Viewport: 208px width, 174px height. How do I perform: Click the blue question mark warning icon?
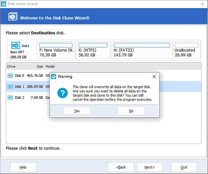pyautogui.click(x=62, y=93)
